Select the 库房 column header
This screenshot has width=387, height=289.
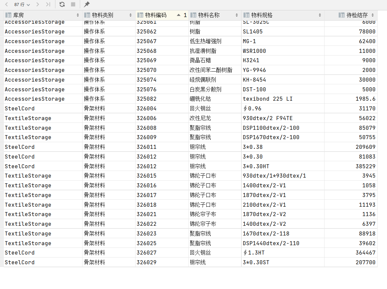[43, 15]
